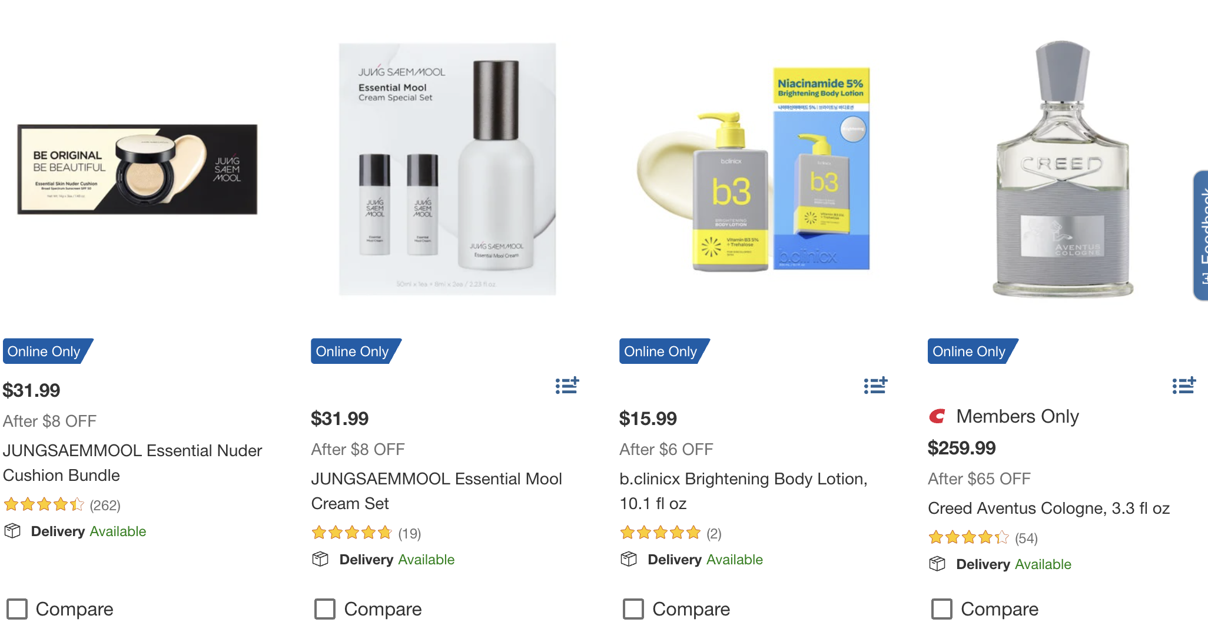This screenshot has width=1208, height=629.
Task: Add b.clinicx Body Lotion to list icon
Action: pyautogui.click(x=875, y=386)
